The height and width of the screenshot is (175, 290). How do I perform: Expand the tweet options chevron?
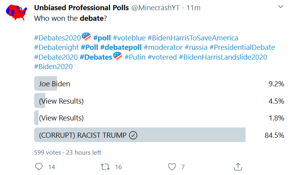point(281,7)
